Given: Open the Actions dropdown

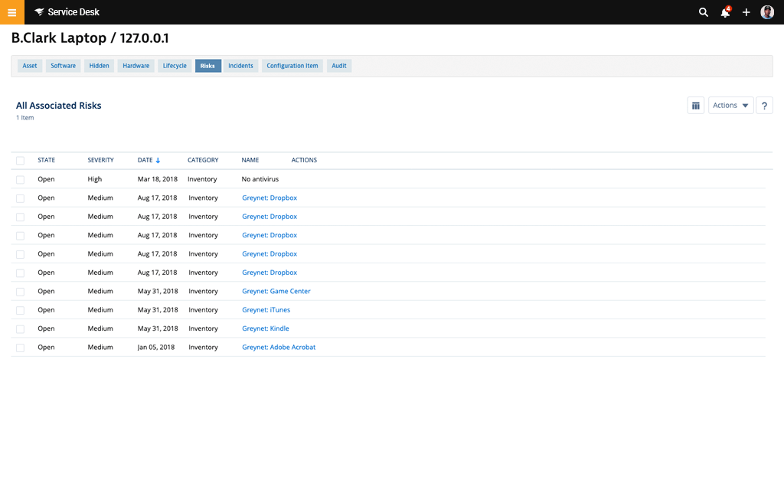Looking at the screenshot, I should [x=730, y=105].
